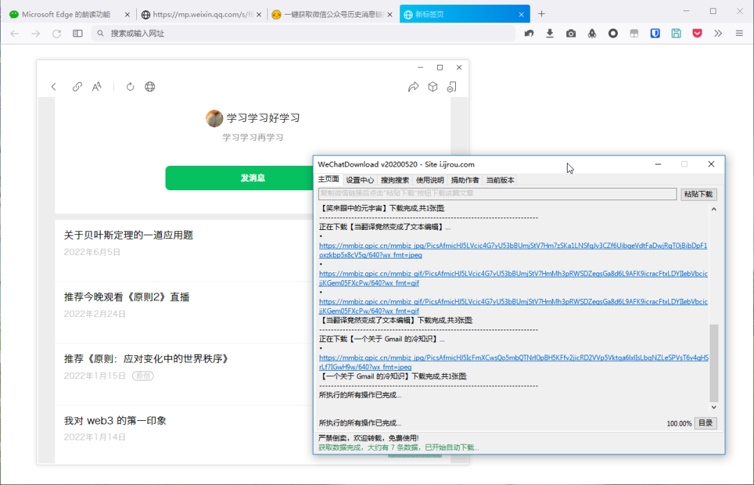Click share arrow icon in WeChat window

(413, 87)
